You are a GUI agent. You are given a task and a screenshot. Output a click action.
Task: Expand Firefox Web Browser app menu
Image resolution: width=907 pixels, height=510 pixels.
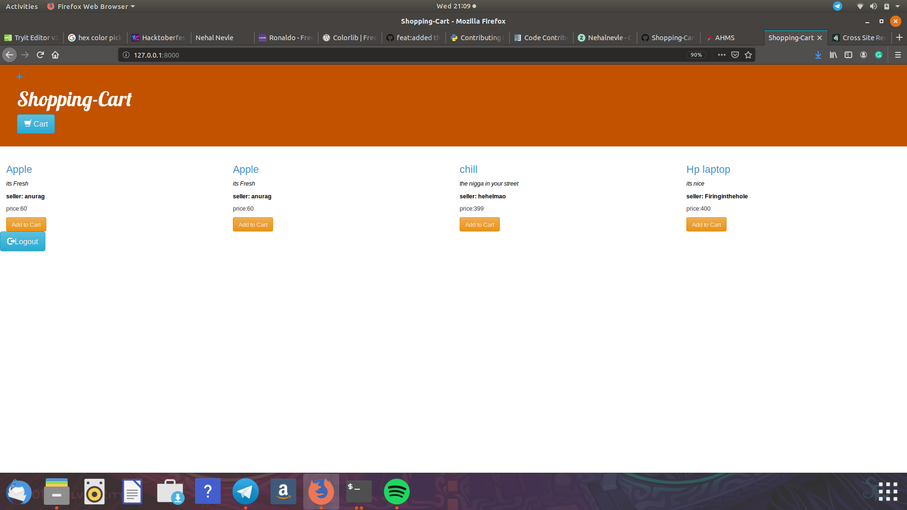[91, 6]
